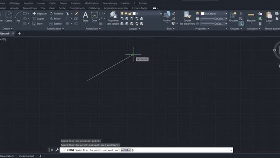Expand command line history arrow

coord(231,150)
